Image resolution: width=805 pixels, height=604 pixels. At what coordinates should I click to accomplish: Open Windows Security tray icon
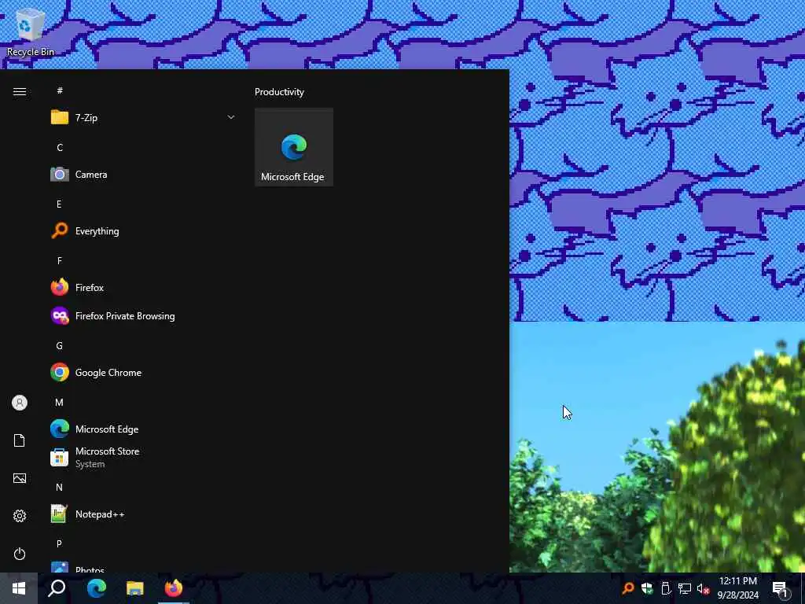pos(647,588)
